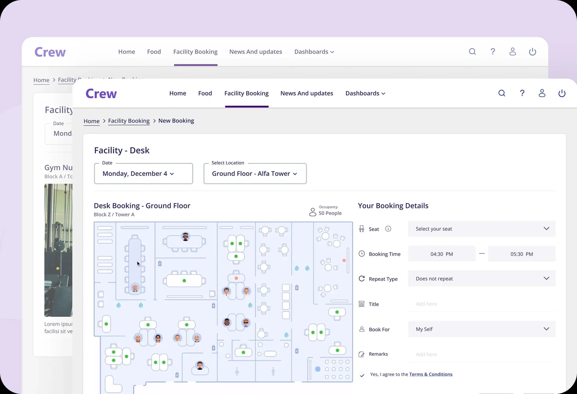Viewport: 577px width, 394px height.
Task: Click help icon in the back window
Action: 493,52
